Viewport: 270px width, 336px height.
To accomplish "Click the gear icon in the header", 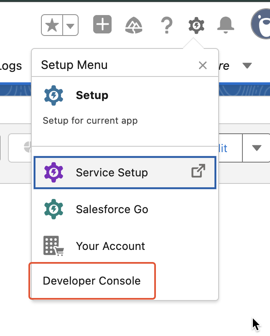I will [196, 26].
